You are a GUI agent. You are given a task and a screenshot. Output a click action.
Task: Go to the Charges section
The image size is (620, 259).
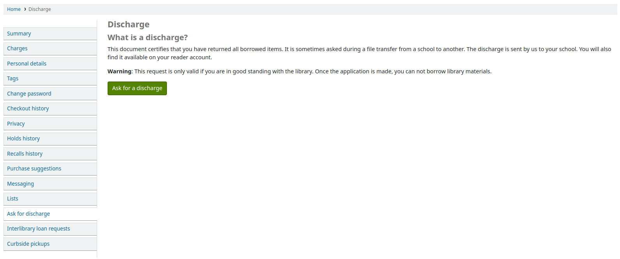[17, 48]
